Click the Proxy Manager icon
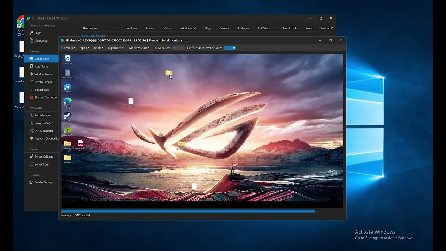Screen dimensions: 446x251 [31, 123]
